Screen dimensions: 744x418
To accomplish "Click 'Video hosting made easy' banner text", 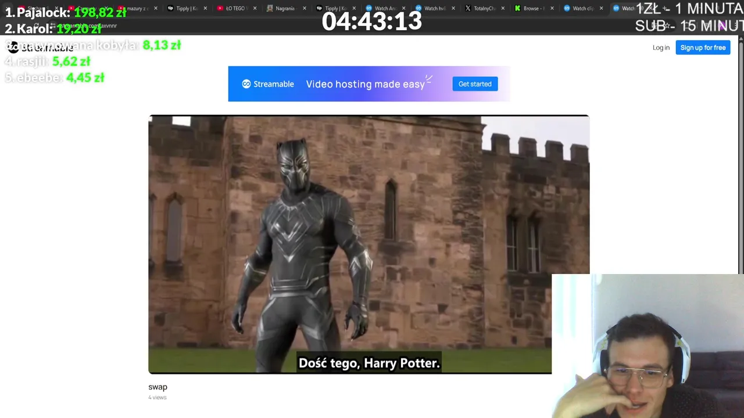I will 365,84.
